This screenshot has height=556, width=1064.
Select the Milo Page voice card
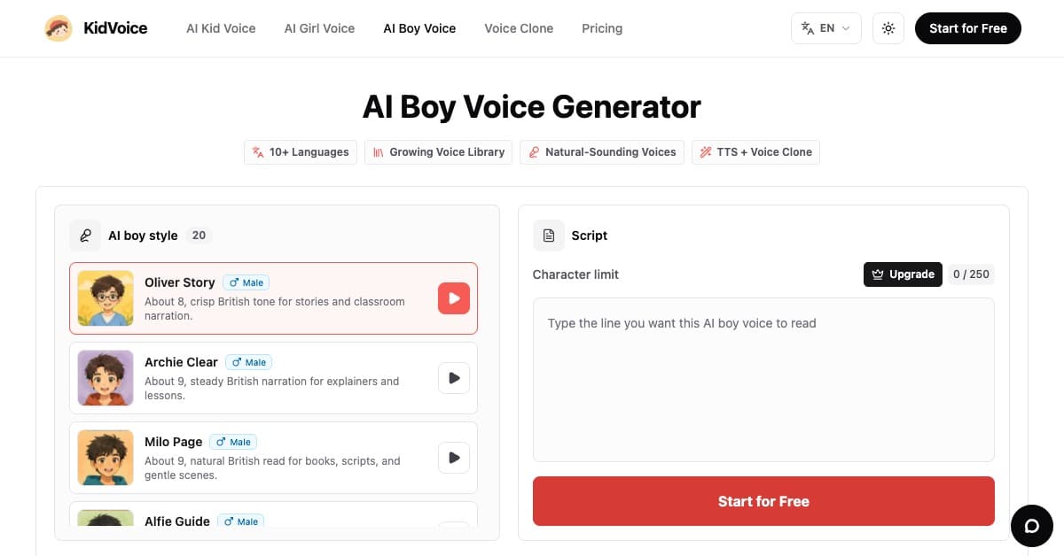pos(273,458)
